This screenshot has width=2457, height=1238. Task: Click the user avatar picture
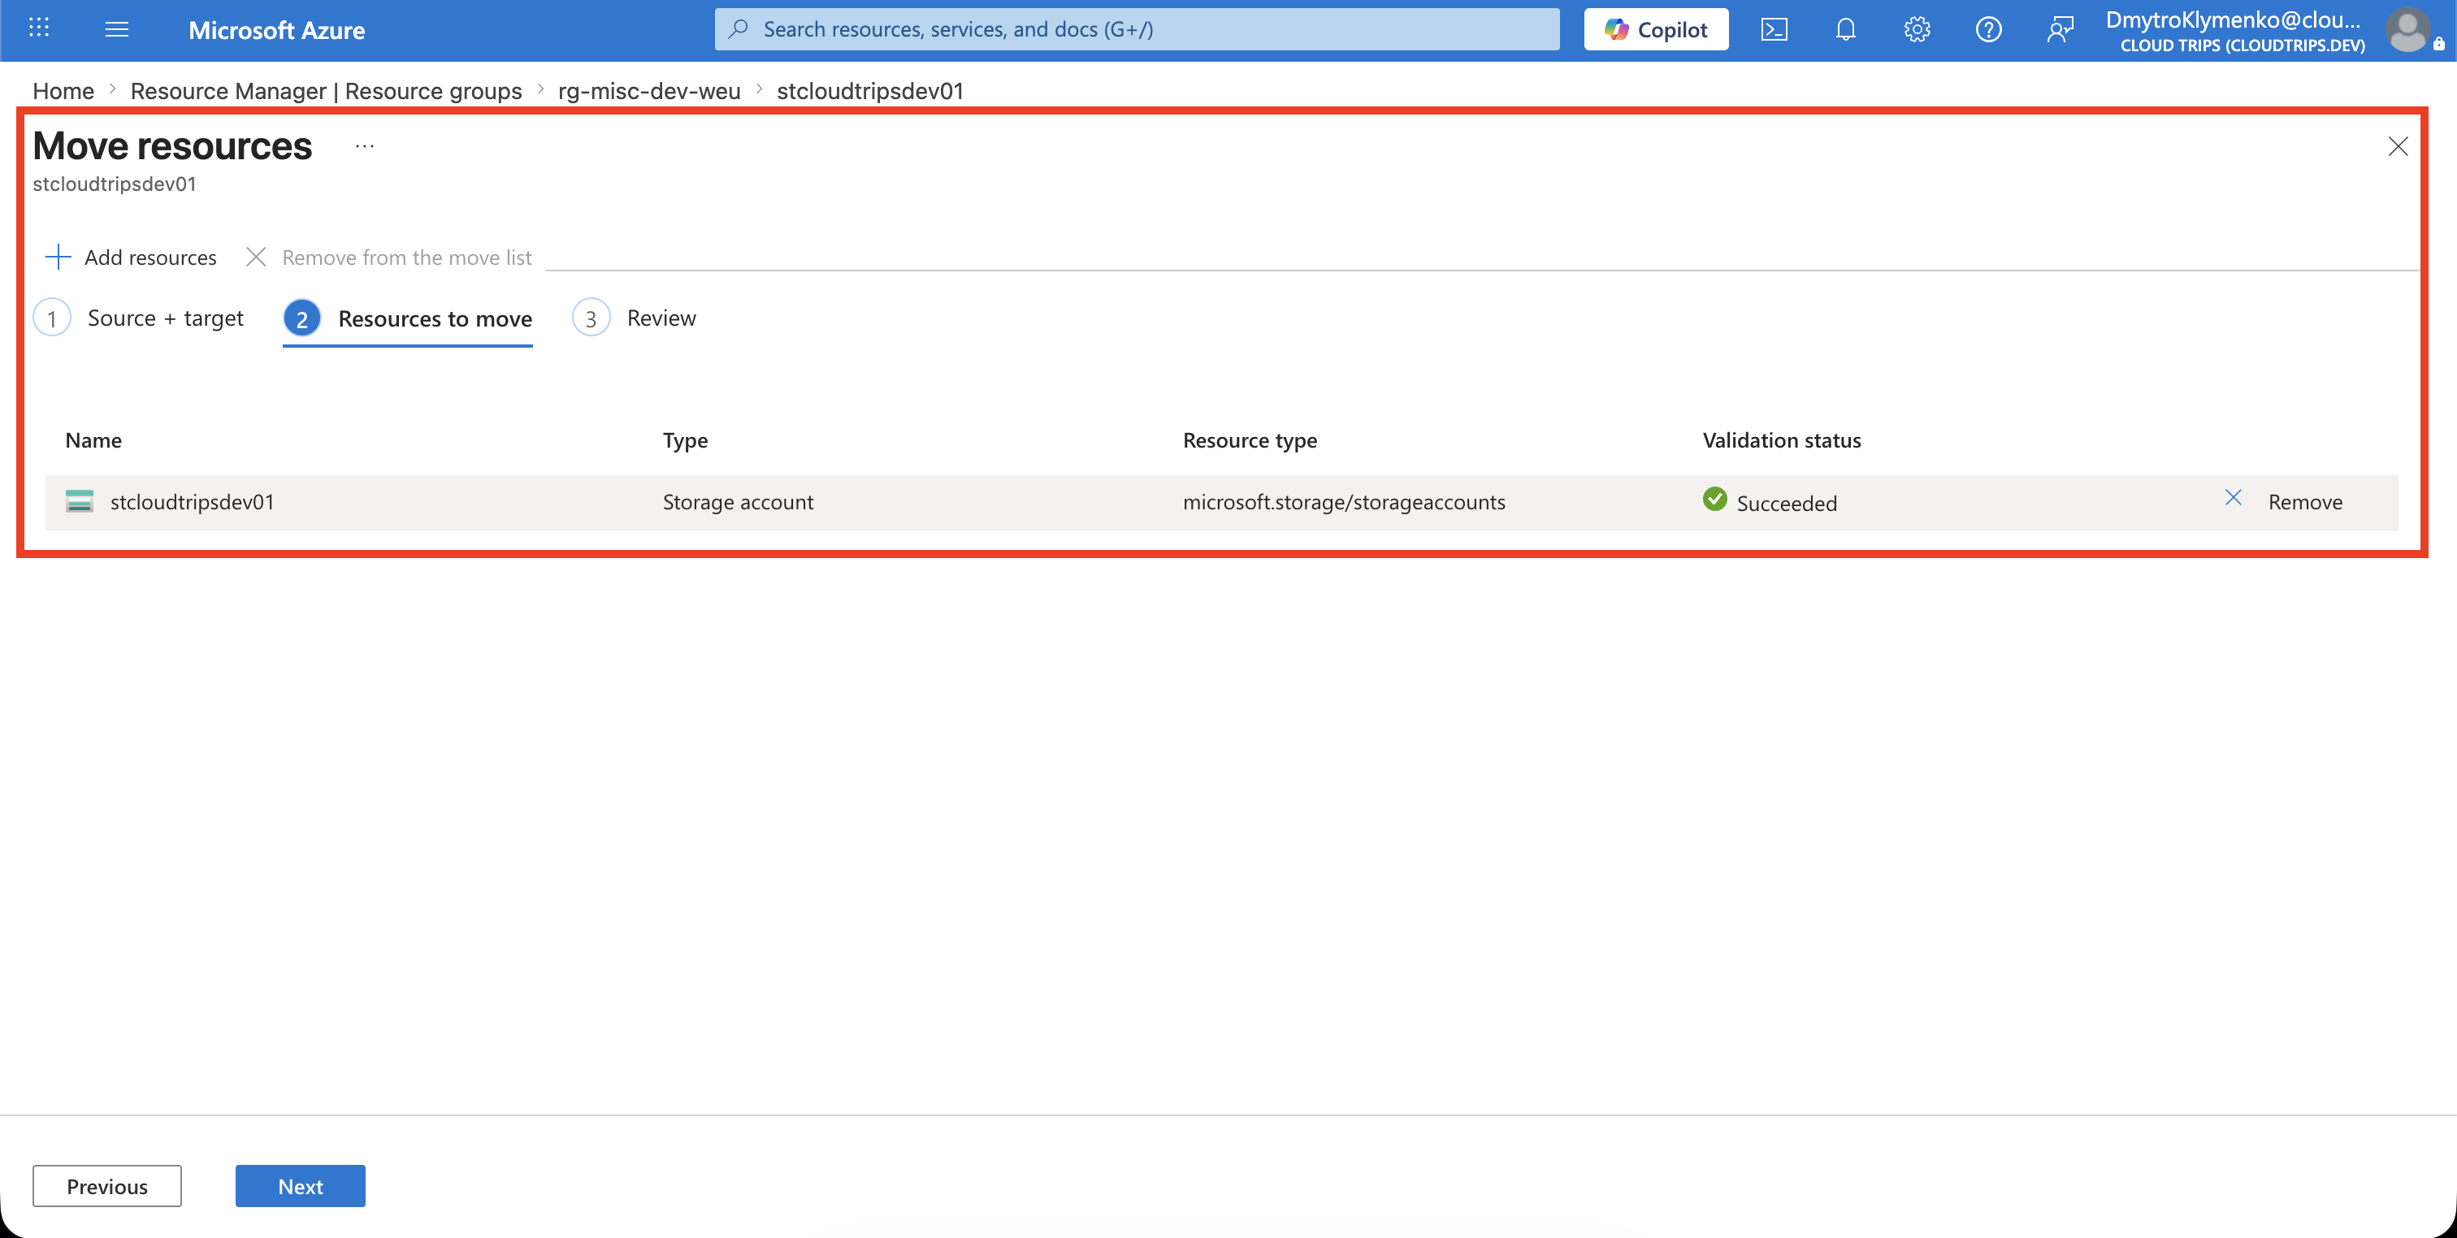2407,31
